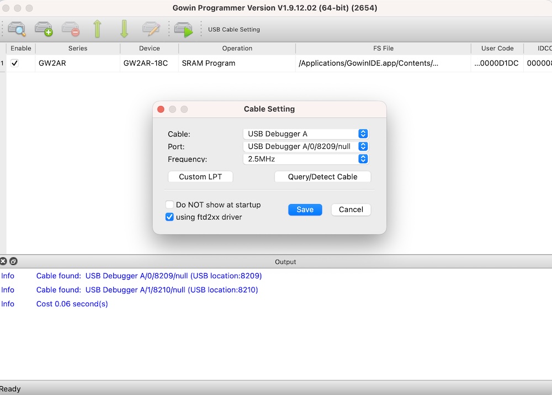Start programming with the Program/Configure icon
The height and width of the screenshot is (395, 552).
183,29
